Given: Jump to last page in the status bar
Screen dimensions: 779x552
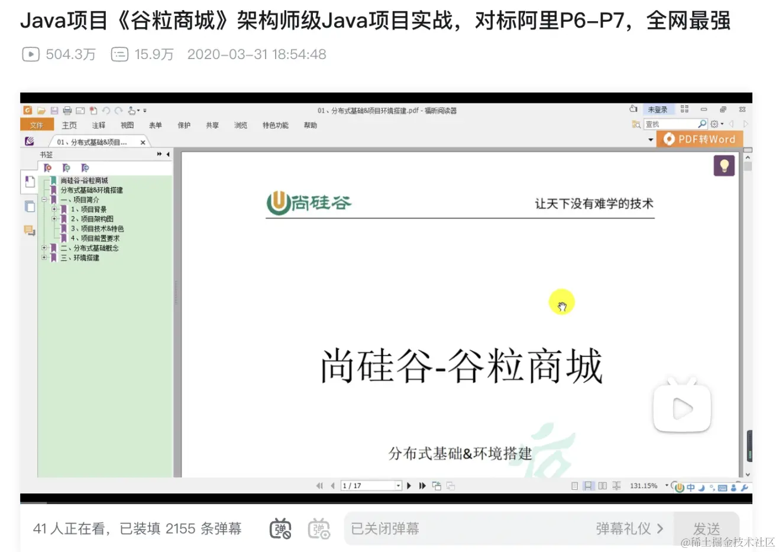Looking at the screenshot, I should point(422,486).
